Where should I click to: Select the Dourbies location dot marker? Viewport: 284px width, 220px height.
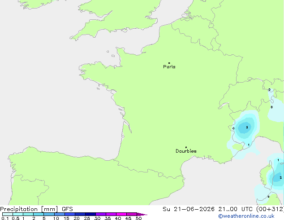tap(186, 147)
